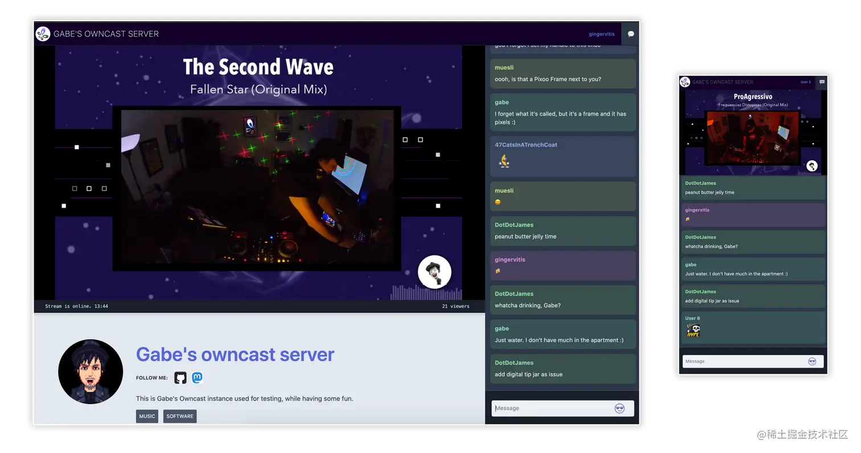Toggle chat panel icon in large window header
This screenshot has height=453, width=861.
630,34
